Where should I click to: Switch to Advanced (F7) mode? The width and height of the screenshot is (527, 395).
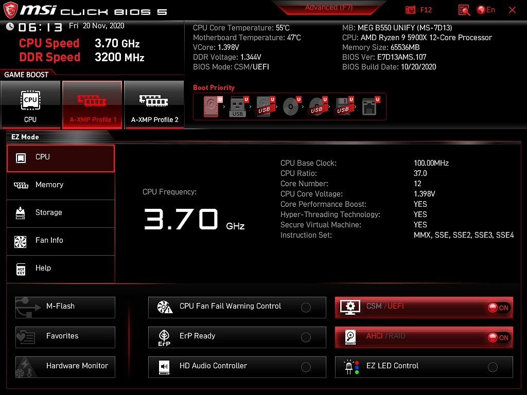[x=329, y=7]
